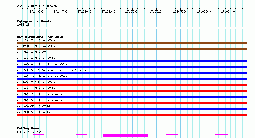Click the PADI2|NM_007365 gene label
Image resolution: width=255 pixels, height=138 pixels.
tap(30, 132)
